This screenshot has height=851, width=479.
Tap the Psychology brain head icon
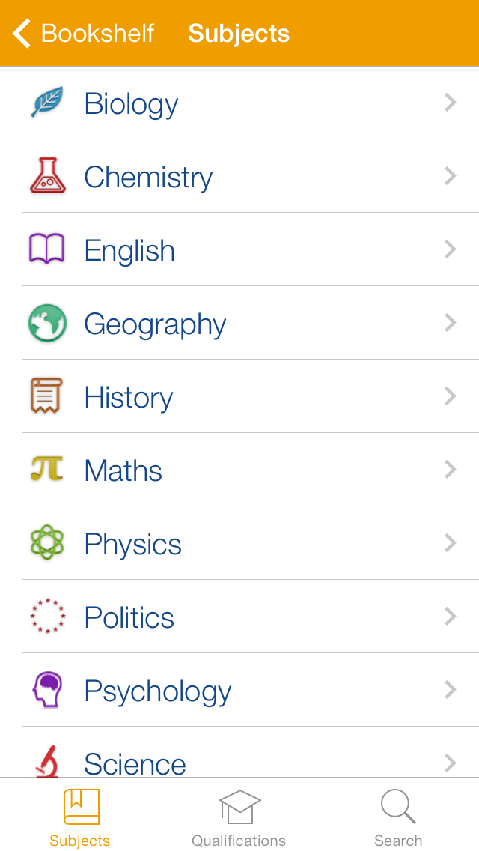pyautogui.click(x=47, y=690)
